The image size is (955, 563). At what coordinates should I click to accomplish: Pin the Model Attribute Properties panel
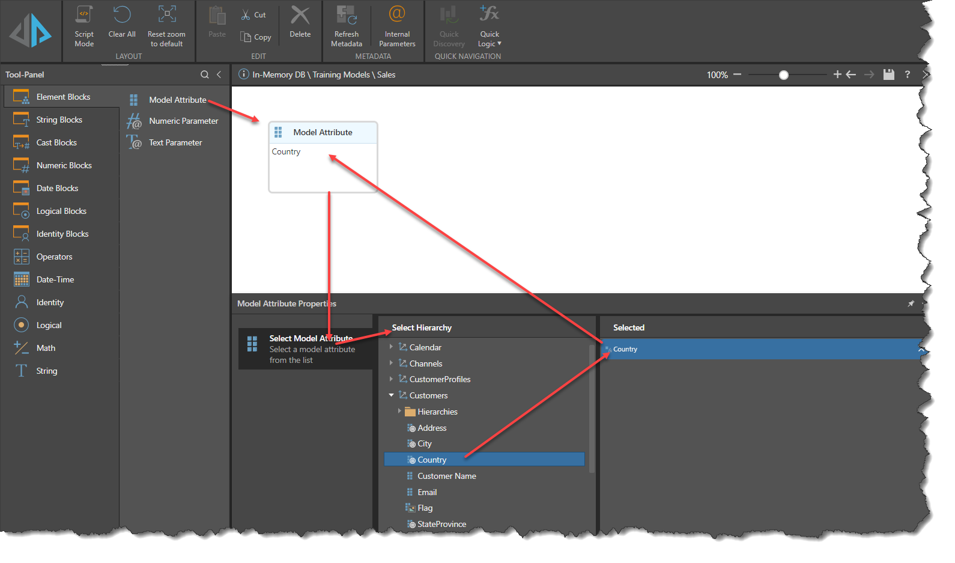911,304
